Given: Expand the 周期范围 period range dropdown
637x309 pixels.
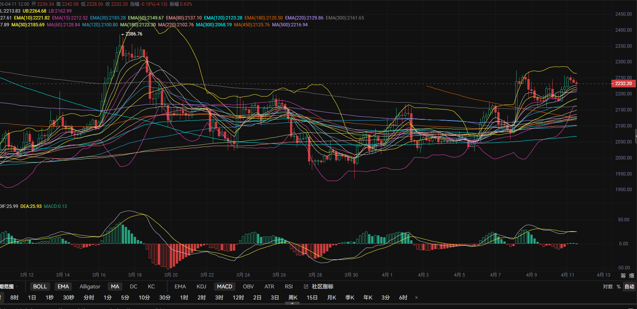Looking at the screenshot, I should click(8, 286).
